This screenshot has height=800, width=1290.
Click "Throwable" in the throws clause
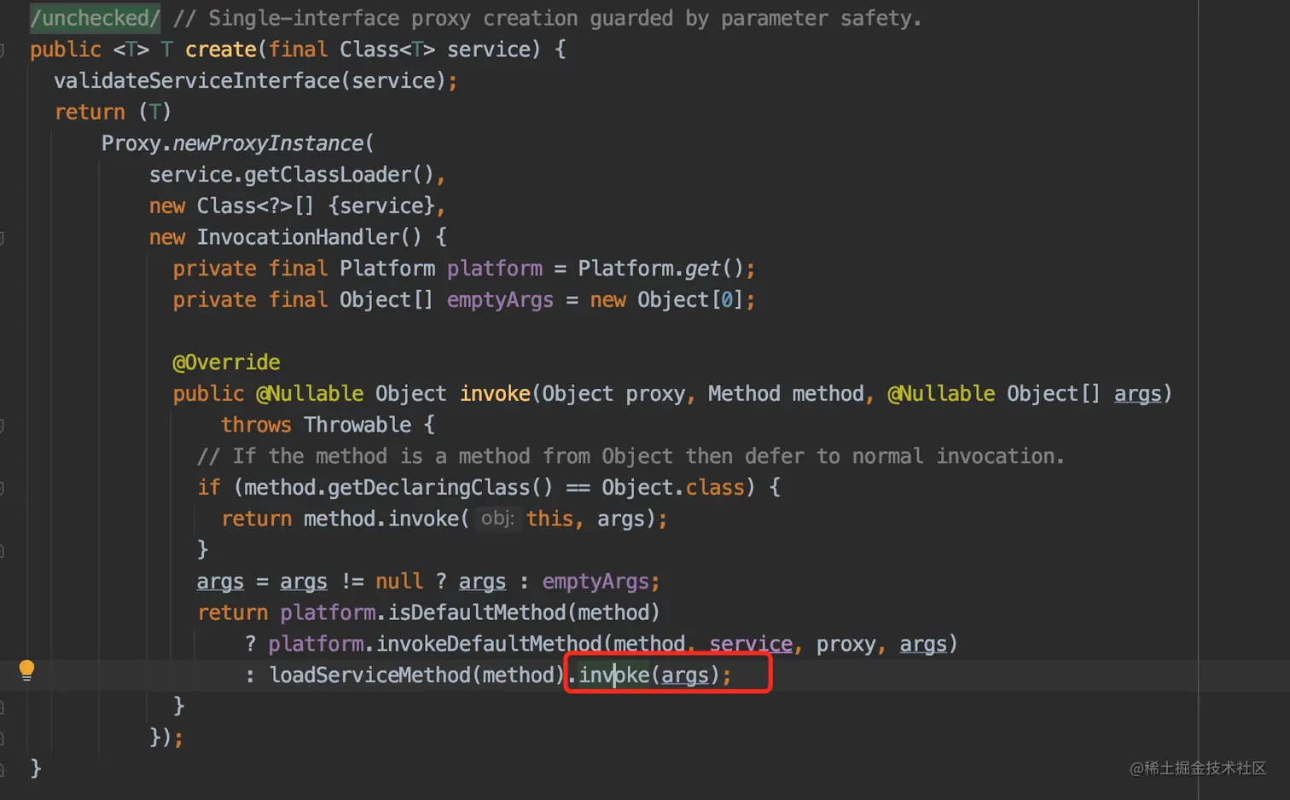point(357,425)
